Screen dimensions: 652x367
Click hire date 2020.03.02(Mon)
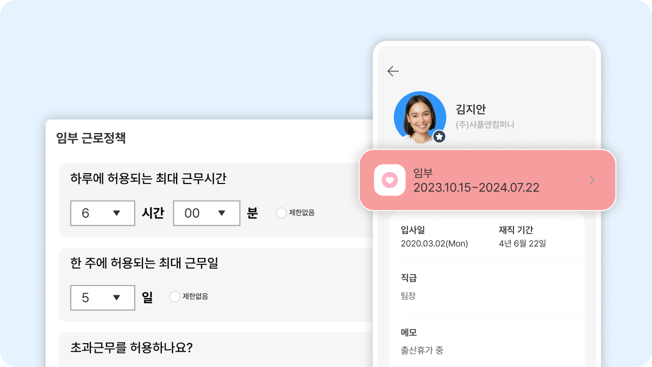click(x=434, y=243)
